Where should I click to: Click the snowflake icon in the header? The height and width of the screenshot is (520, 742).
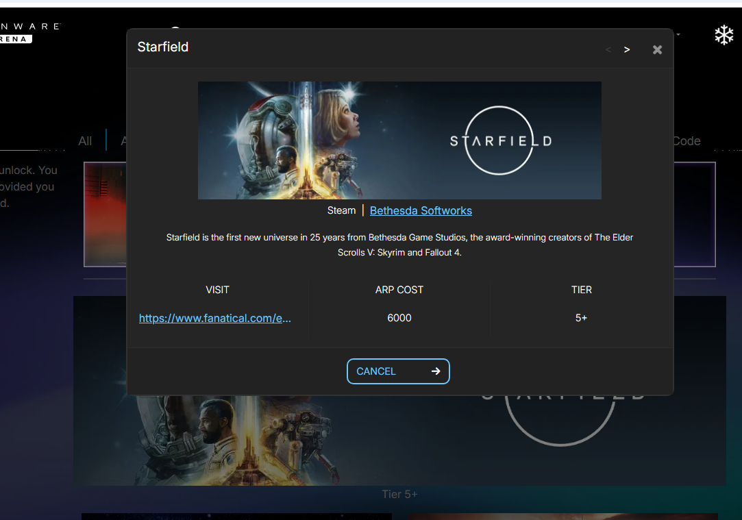(724, 36)
